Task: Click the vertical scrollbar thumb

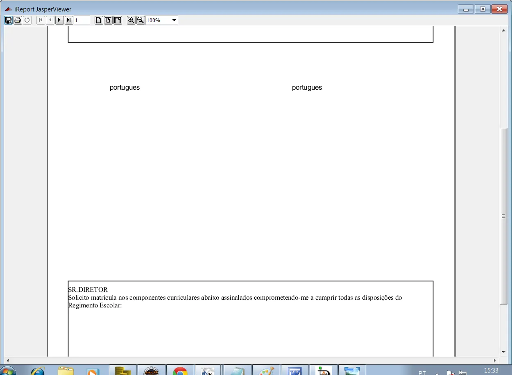Action: coord(503,216)
